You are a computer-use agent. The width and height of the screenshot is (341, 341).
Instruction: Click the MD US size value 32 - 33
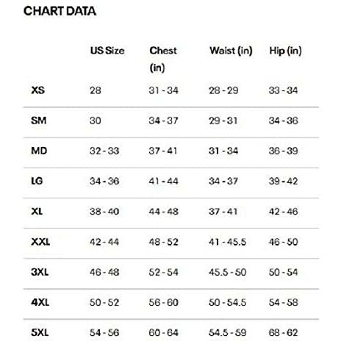coord(104,151)
